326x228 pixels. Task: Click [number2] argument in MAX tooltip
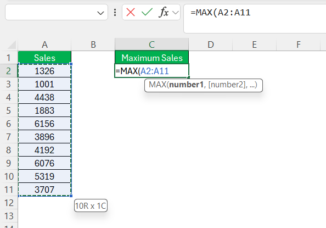click(x=228, y=85)
